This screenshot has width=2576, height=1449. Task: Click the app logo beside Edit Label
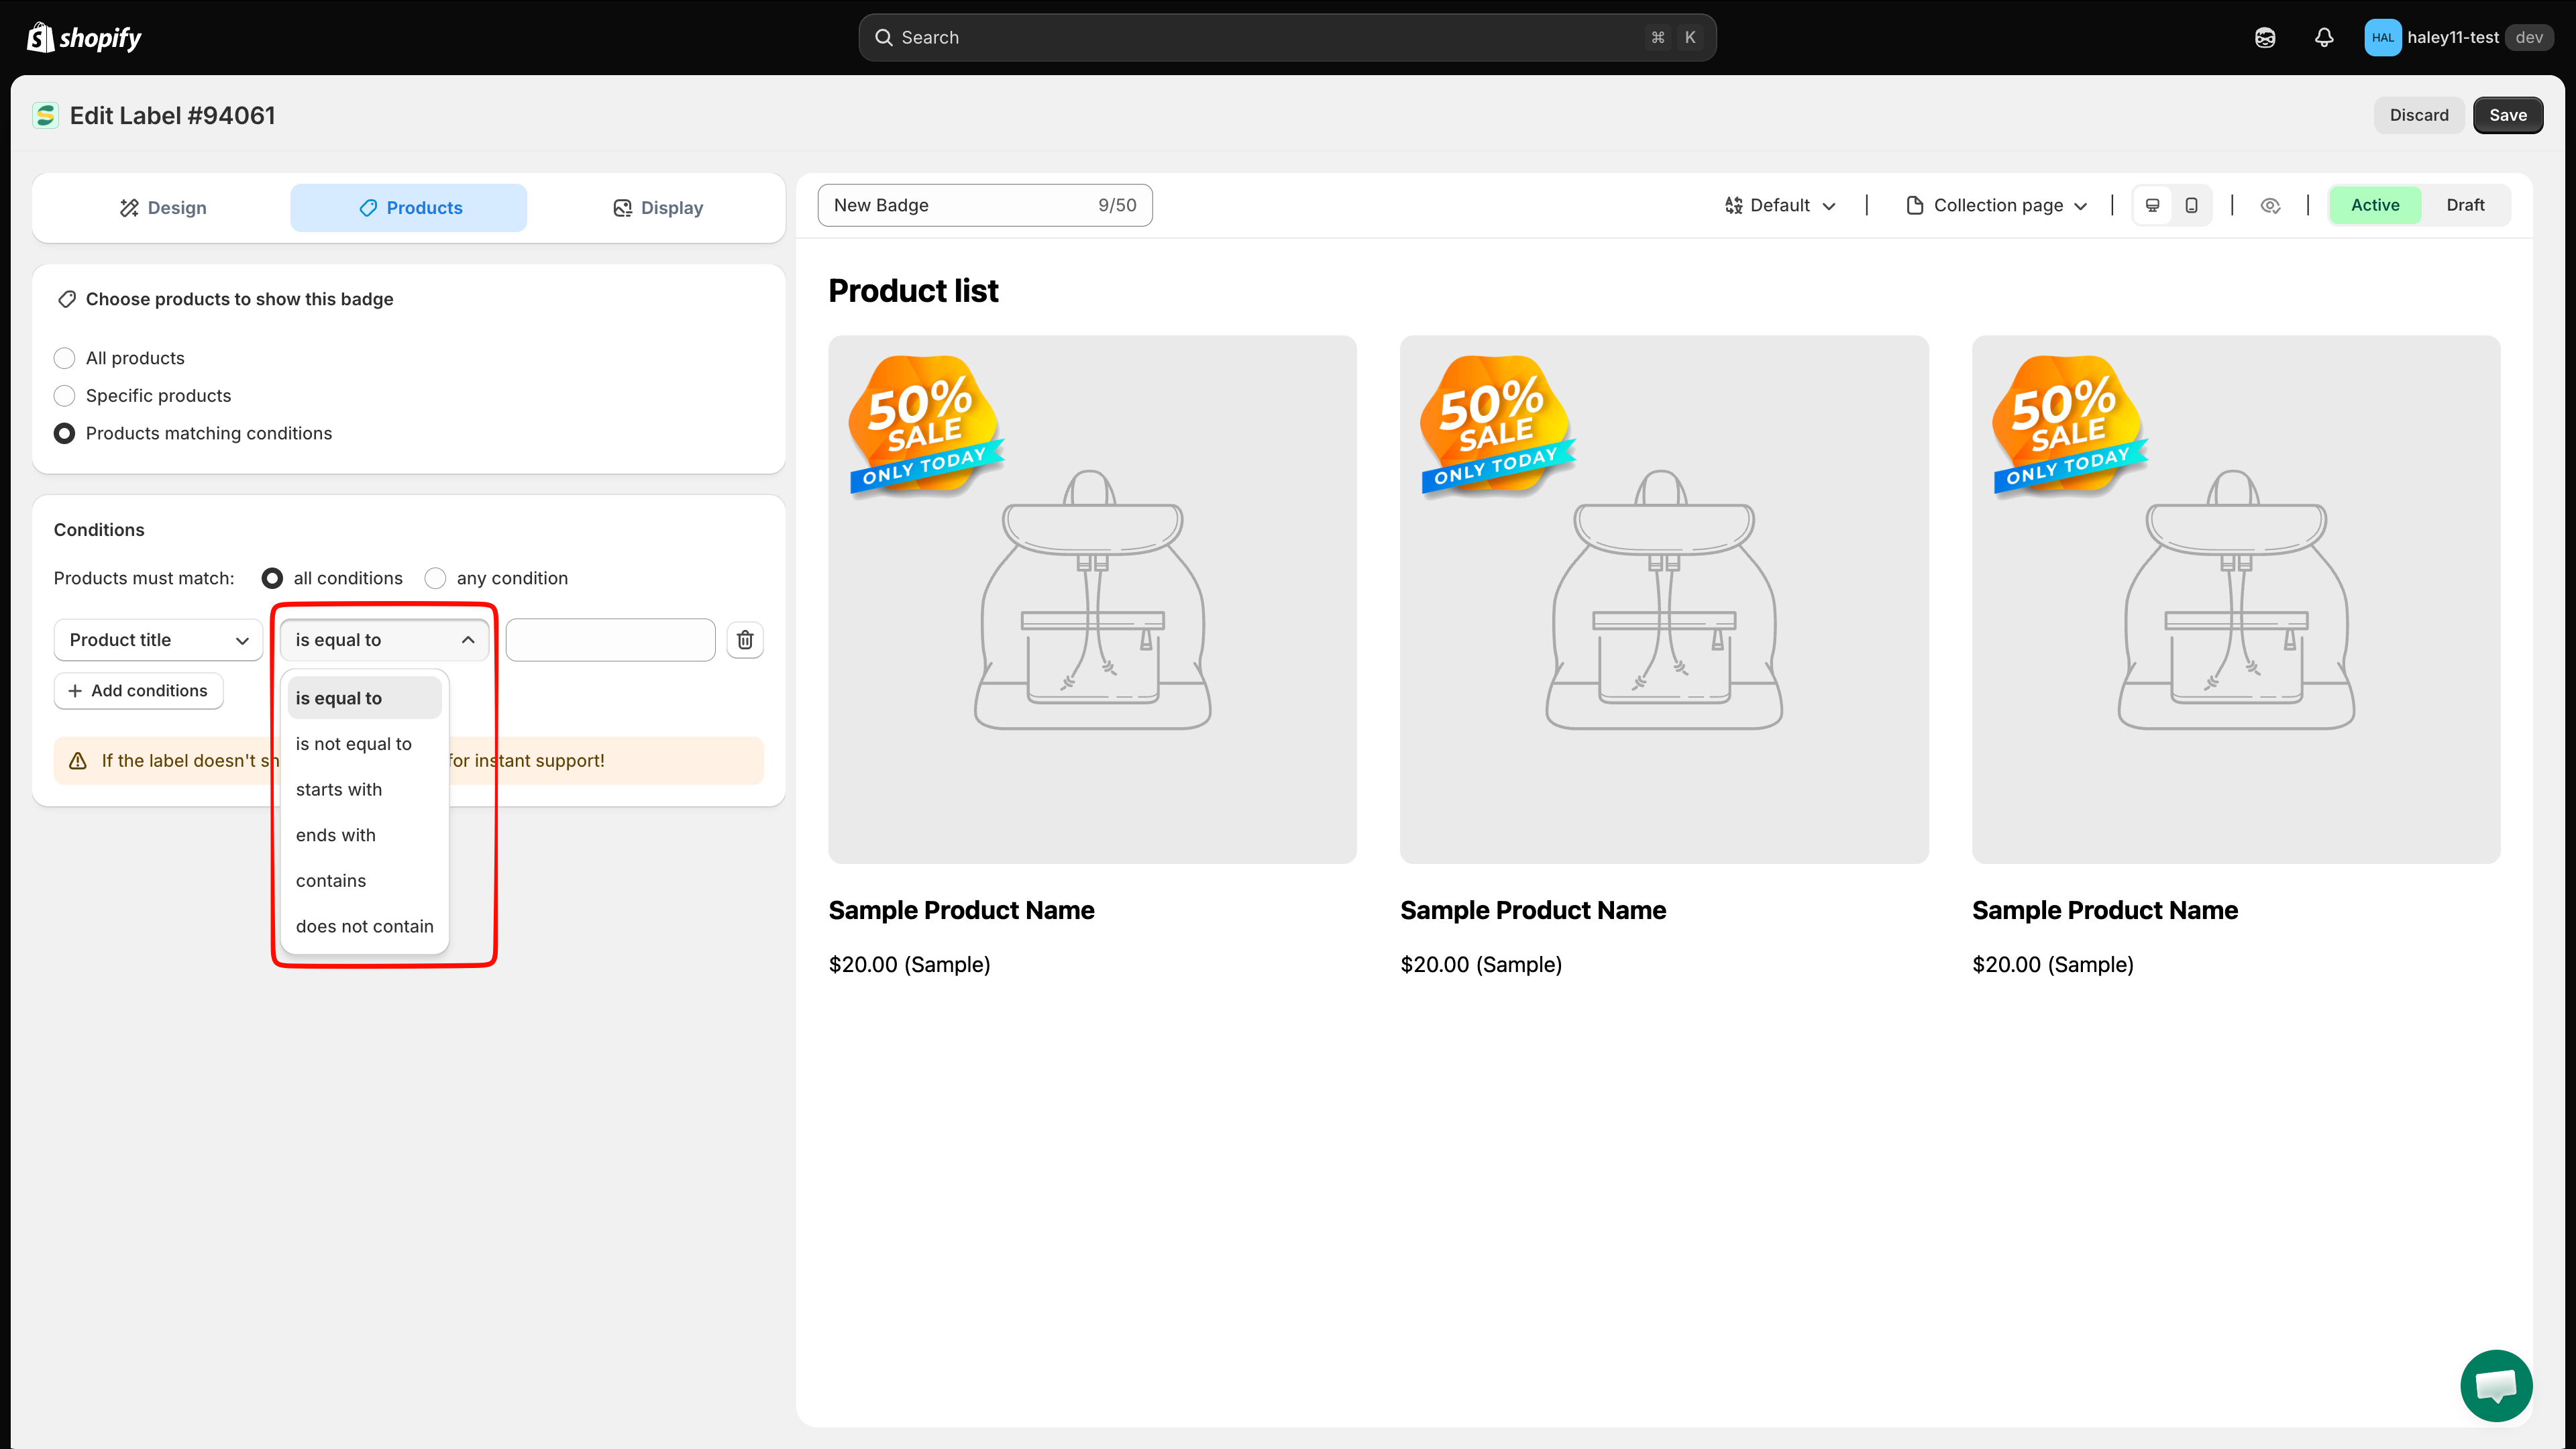(45, 116)
